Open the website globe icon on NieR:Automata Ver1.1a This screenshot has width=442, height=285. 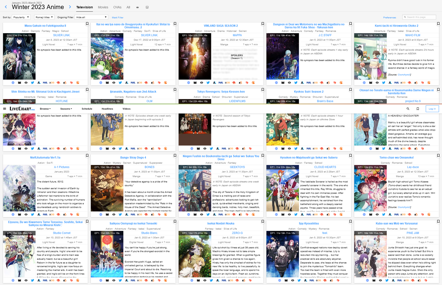pos(13,214)
